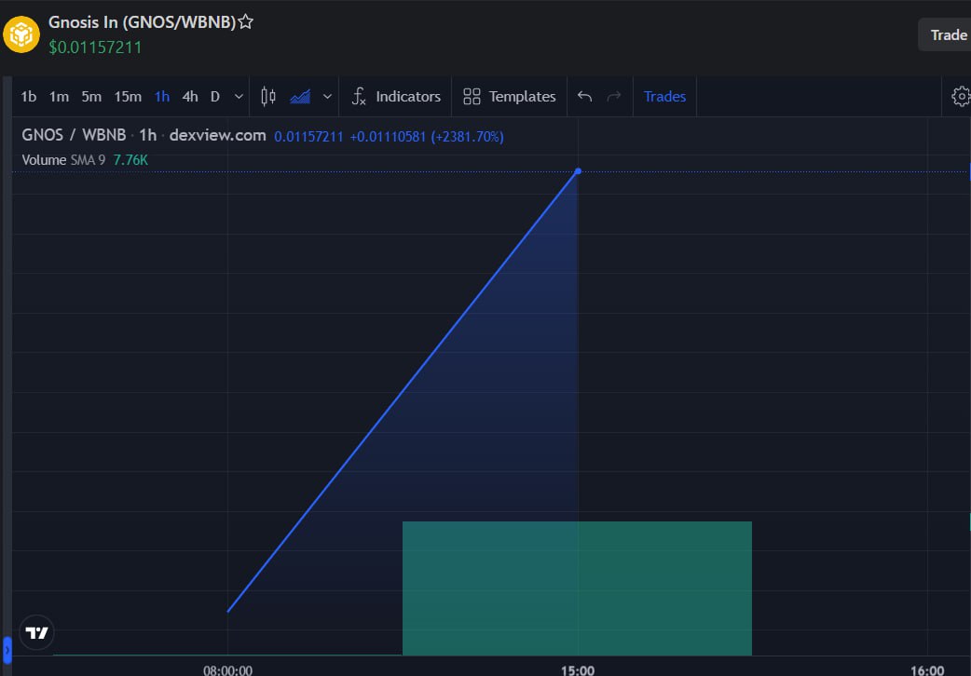This screenshot has width=971, height=676.
Task: Open the Indicators dialog
Action: 396,97
